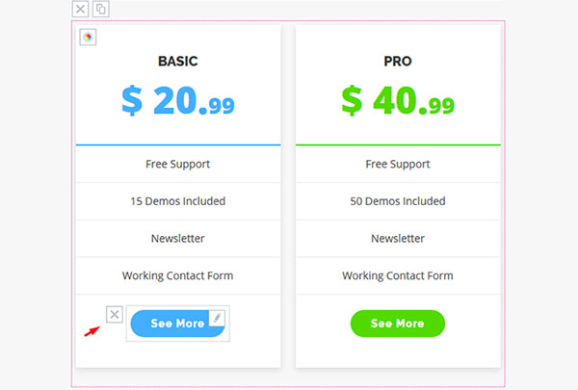Click Working Contact Form in Pro plan
Screen dimensions: 578x390
[397, 275]
